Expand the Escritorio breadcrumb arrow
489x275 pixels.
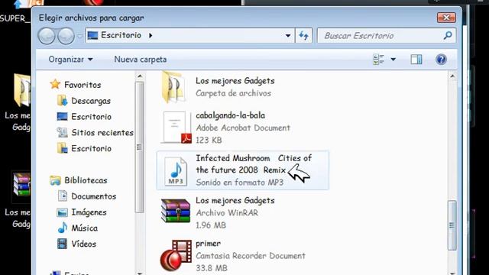coord(151,36)
